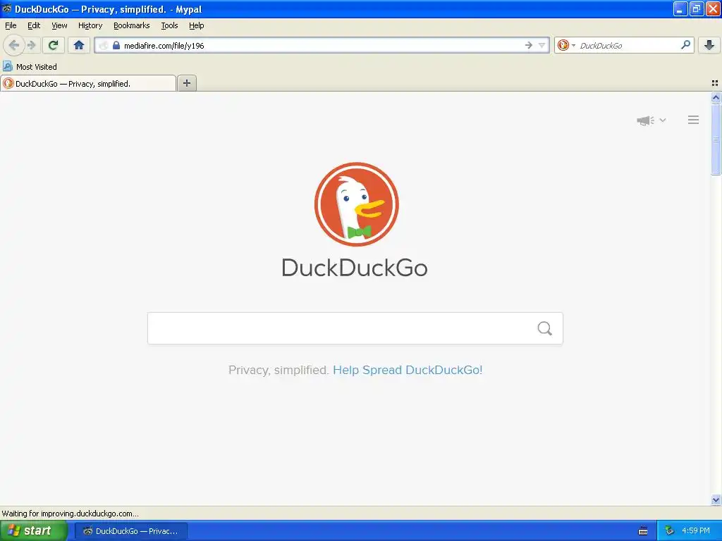722x541 pixels.
Task: Click the page search magnifier button
Action: click(545, 328)
